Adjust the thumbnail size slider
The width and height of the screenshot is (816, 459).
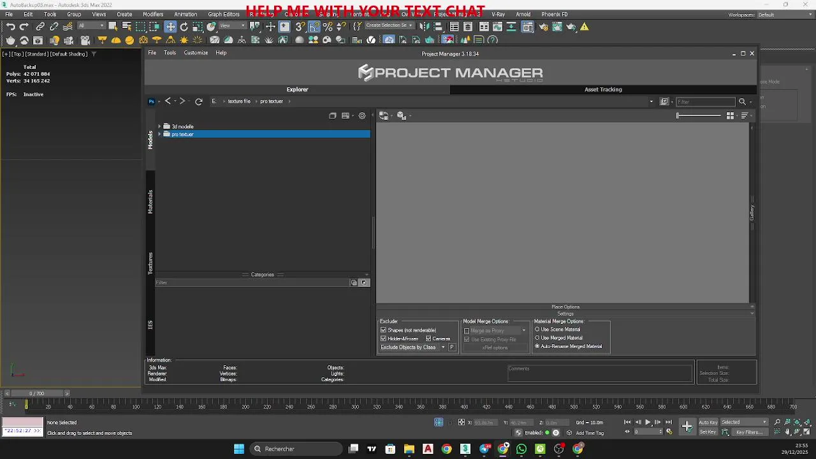[x=699, y=115]
